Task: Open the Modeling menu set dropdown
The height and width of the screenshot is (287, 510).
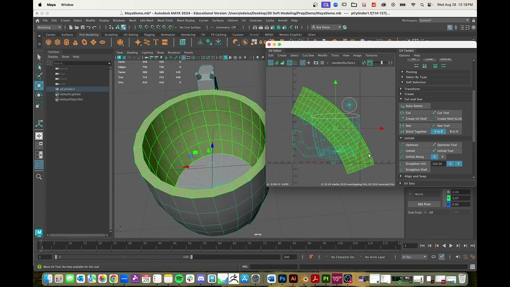Action: point(49,27)
